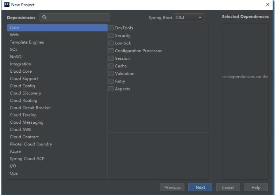
Task: Check the Session dependency
Action: [x=111, y=58]
